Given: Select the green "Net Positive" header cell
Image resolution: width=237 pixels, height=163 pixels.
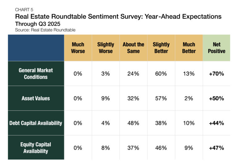Looking at the screenshot, I should point(216,48).
